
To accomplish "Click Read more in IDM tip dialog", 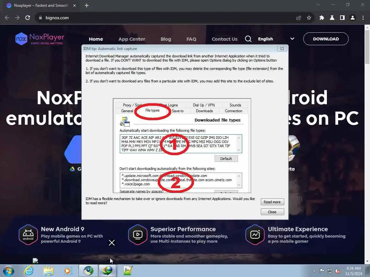I will pos(272,202).
